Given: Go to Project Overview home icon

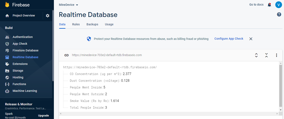Looking at the screenshot, I should (7, 16).
